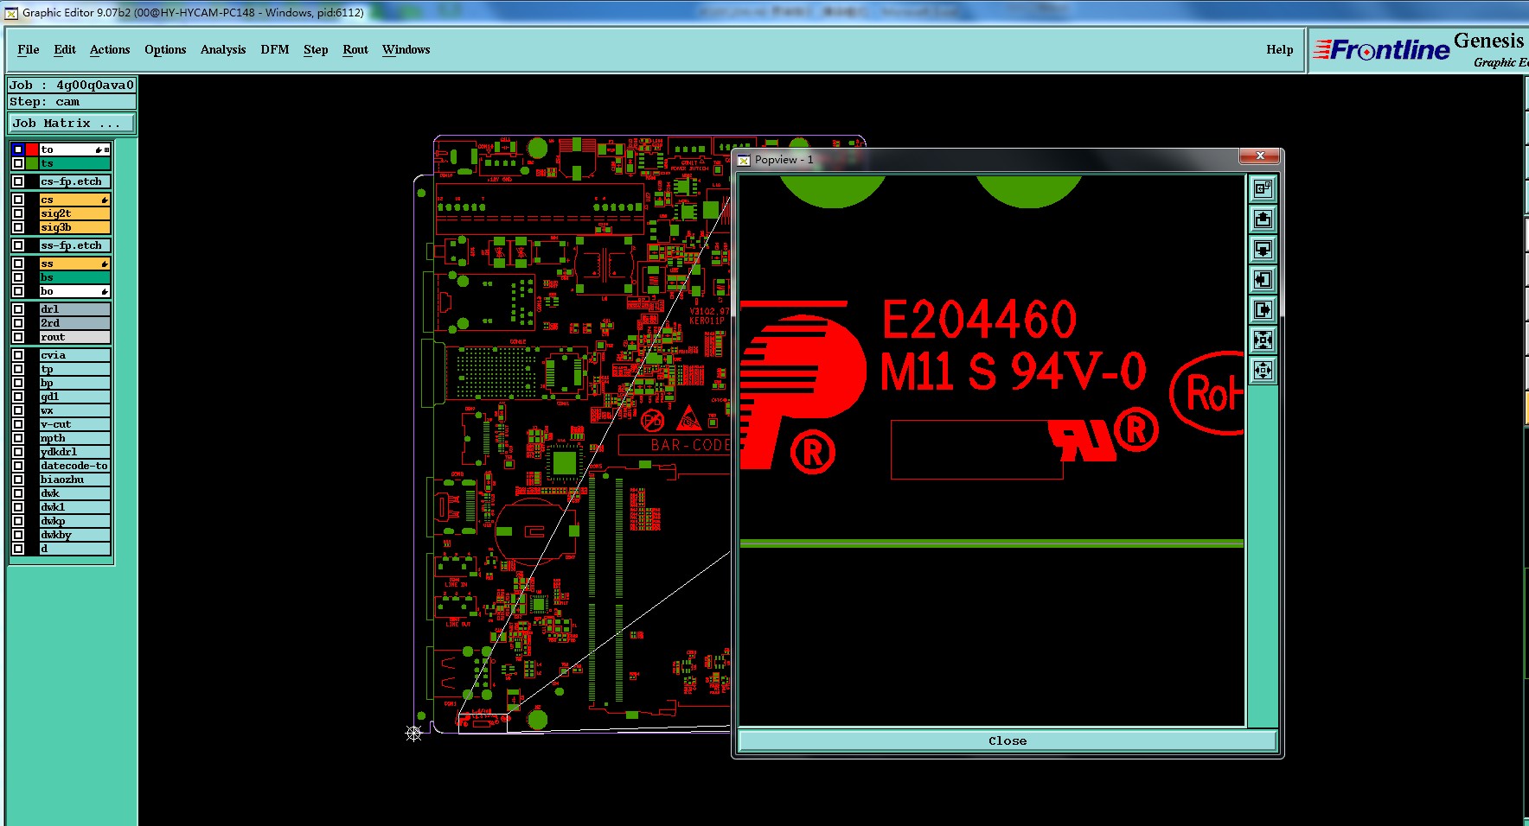Screen dimensions: 1529x826
Task: Select the 'sig3b' layer name
Action: pos(75,227)
